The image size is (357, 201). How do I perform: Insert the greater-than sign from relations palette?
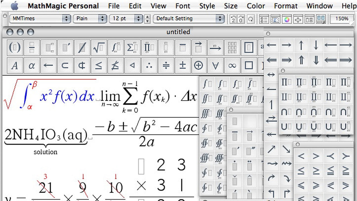316,156
